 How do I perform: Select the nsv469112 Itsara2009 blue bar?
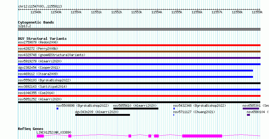click(135, 77)
